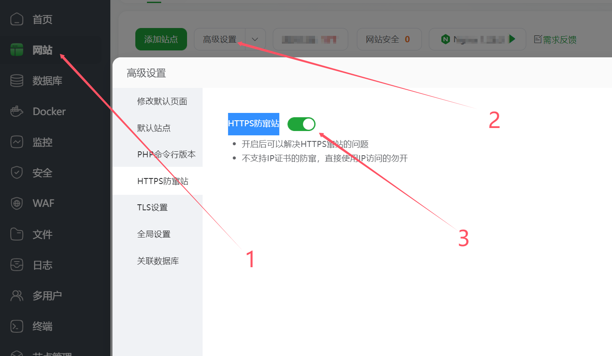Switch to the 修改默认页面 tab
The image size is (612, 356).
(162, 101)
